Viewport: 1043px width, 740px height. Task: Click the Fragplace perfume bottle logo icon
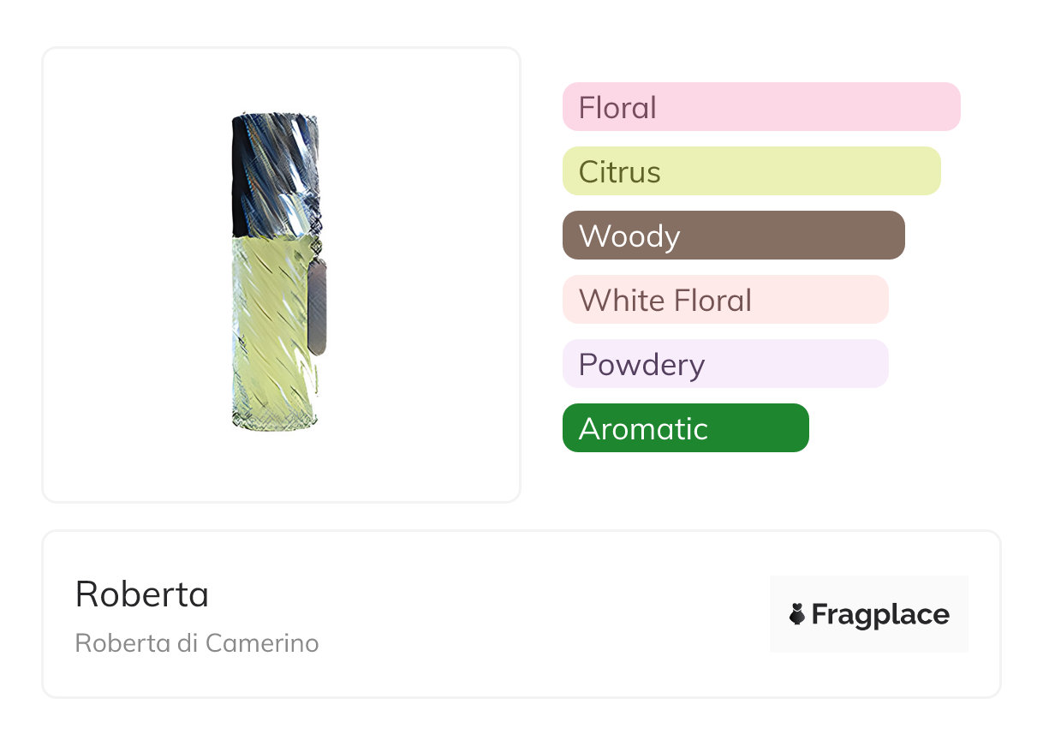(x=797, y=614)
